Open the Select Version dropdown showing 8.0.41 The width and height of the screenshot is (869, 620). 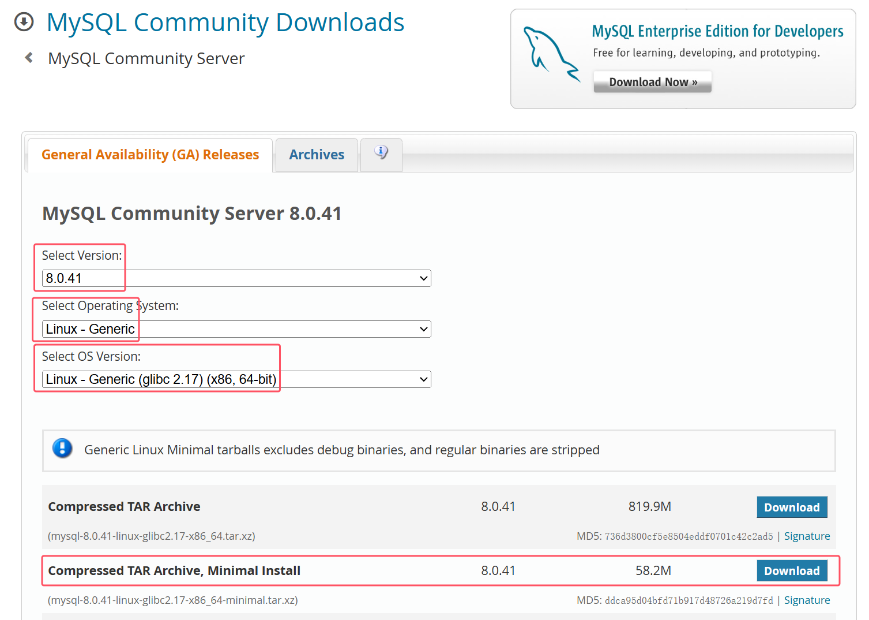pyautogui.click(x=236, y=278)
